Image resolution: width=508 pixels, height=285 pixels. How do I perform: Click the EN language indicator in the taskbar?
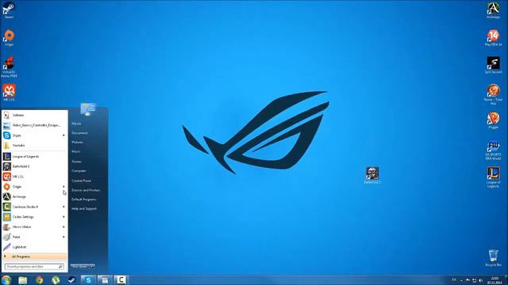[x=454, y=279]
